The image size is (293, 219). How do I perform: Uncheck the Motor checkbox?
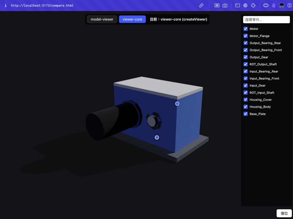(246, 29)
